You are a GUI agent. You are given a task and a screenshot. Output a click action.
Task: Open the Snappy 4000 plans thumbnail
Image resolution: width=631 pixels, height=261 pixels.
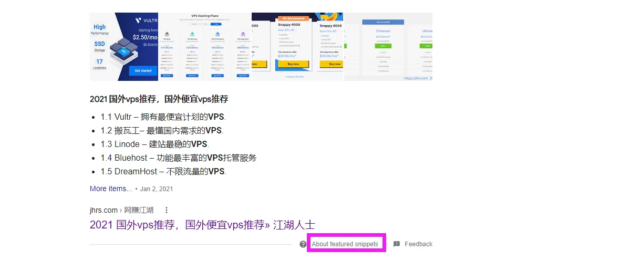(297, 47)
